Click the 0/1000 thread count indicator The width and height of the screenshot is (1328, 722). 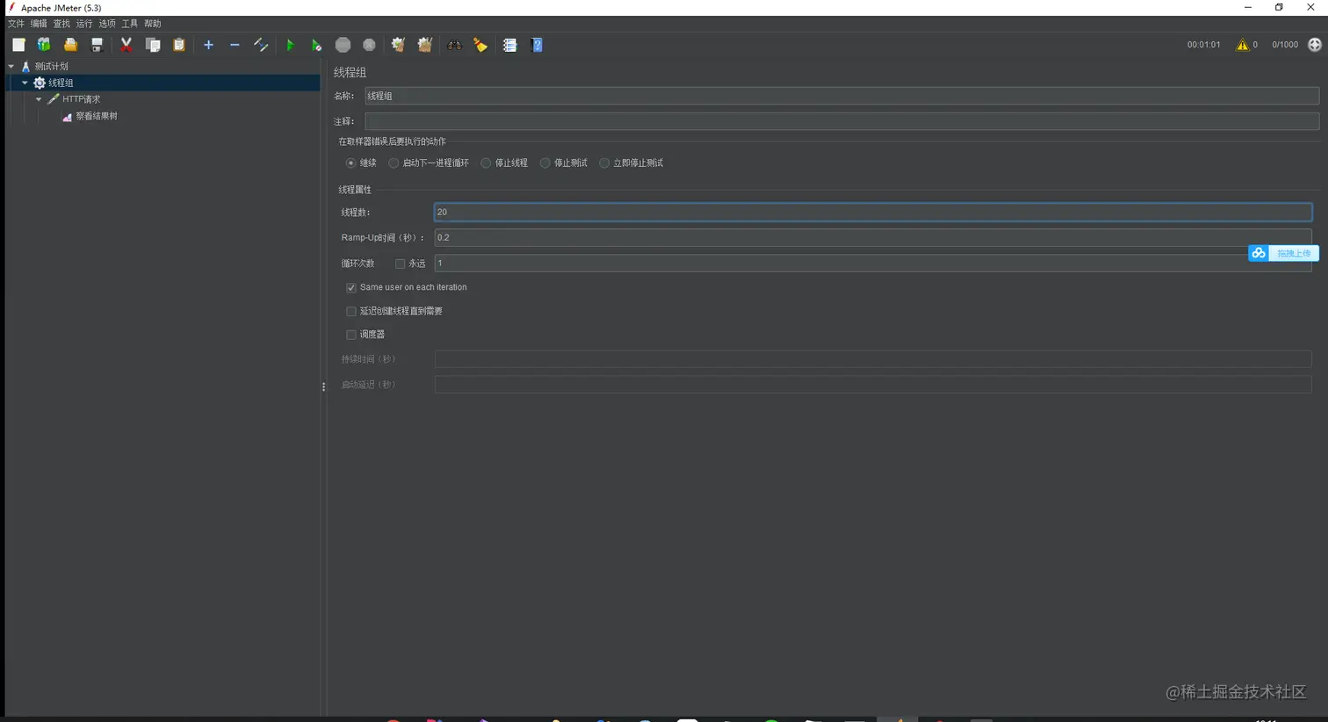tap(1285, 45)
